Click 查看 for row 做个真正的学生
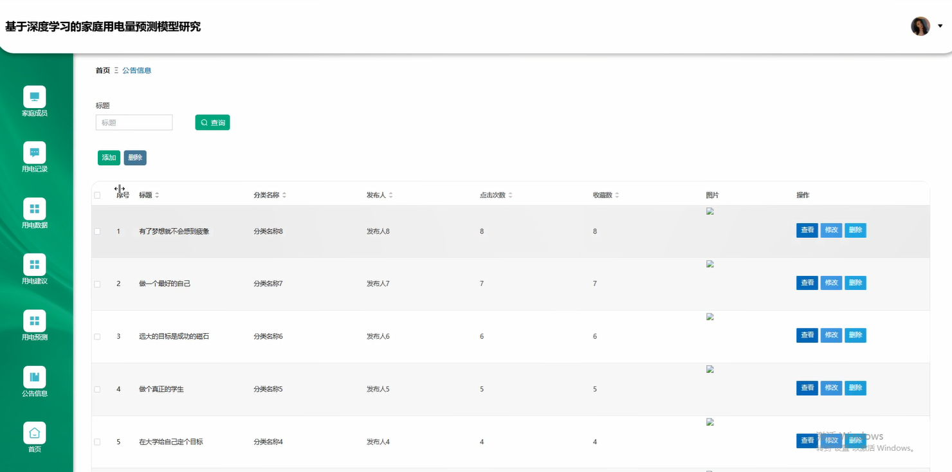Viewport: 952px width, 472px height. click(807, 388)
